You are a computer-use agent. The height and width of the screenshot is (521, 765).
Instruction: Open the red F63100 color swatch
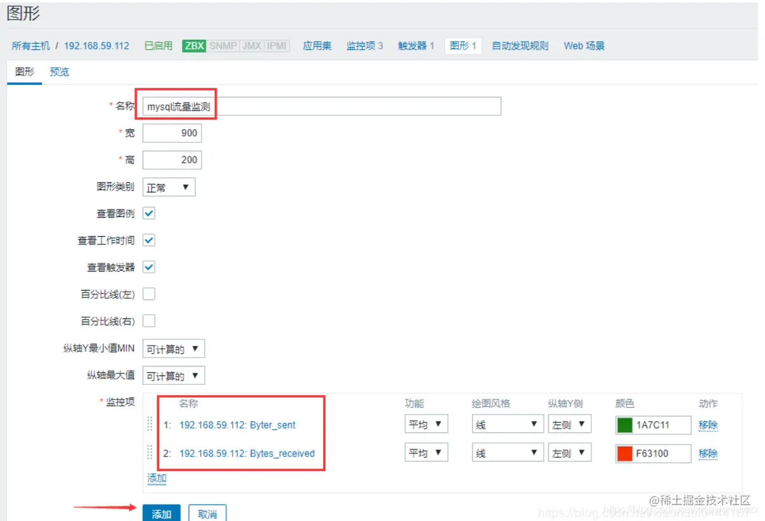tap(624, 453)
